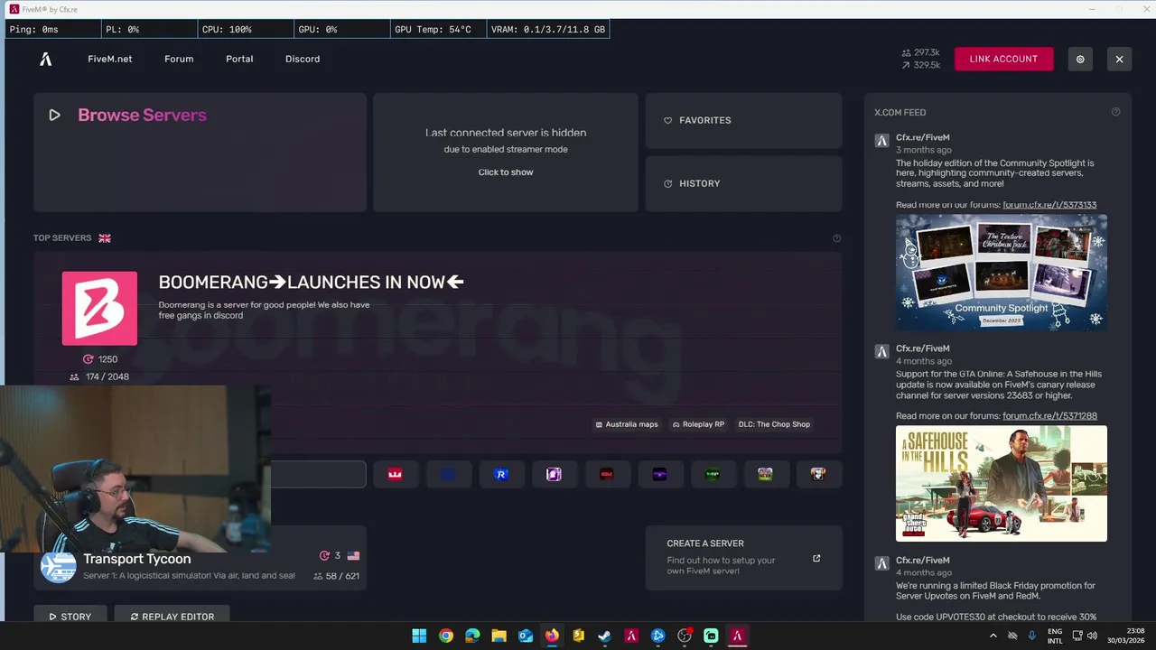Click the play icon next to Browse Servers
Viewport: 1156px width, 650px height.
pyautogui.click(x=55, y=115)
